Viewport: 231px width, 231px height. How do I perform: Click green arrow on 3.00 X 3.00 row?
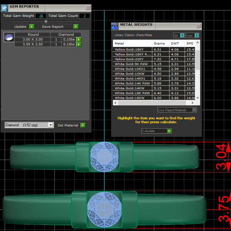pos(79,40)
